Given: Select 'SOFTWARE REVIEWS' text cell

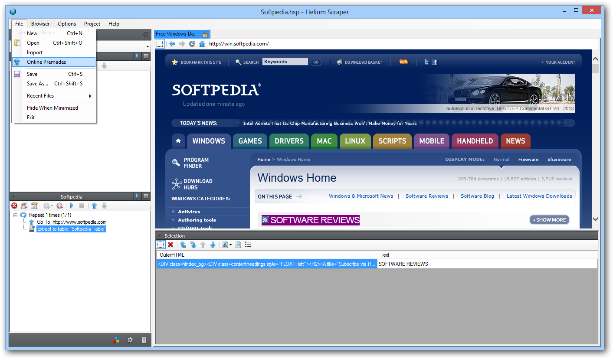Looking at the screenshot, I should tap(487, 264).
